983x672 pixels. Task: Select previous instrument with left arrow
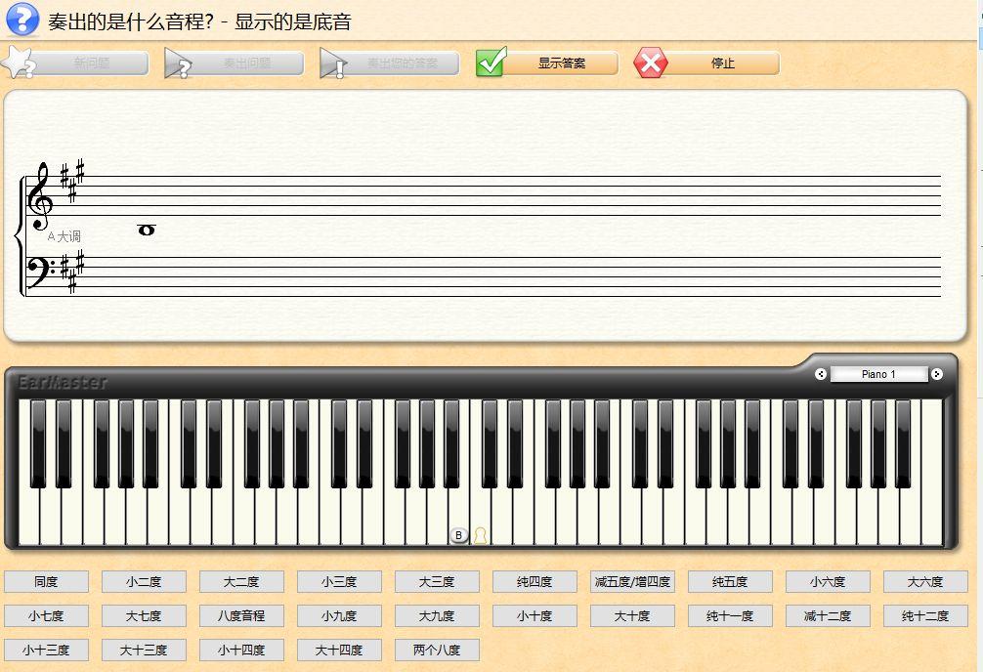coord(821,374)
